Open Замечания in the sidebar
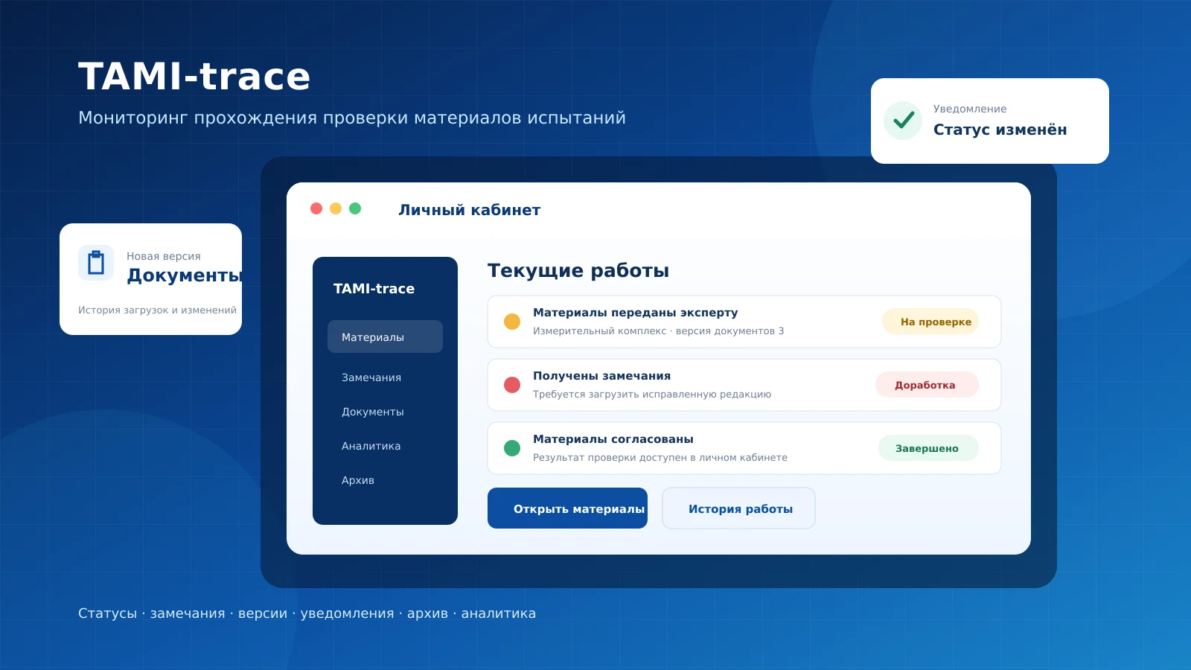This screenshot has width=1191, height=670. click(371, 377)
